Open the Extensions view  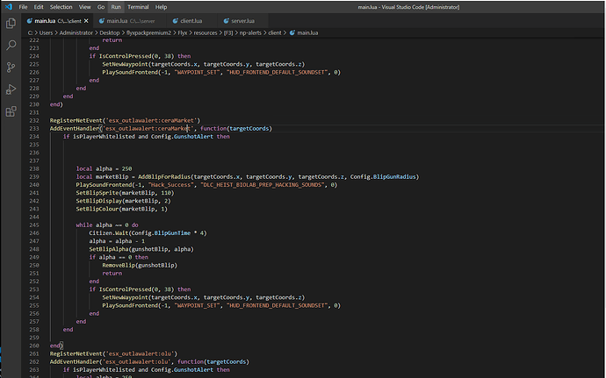(11, 111)
